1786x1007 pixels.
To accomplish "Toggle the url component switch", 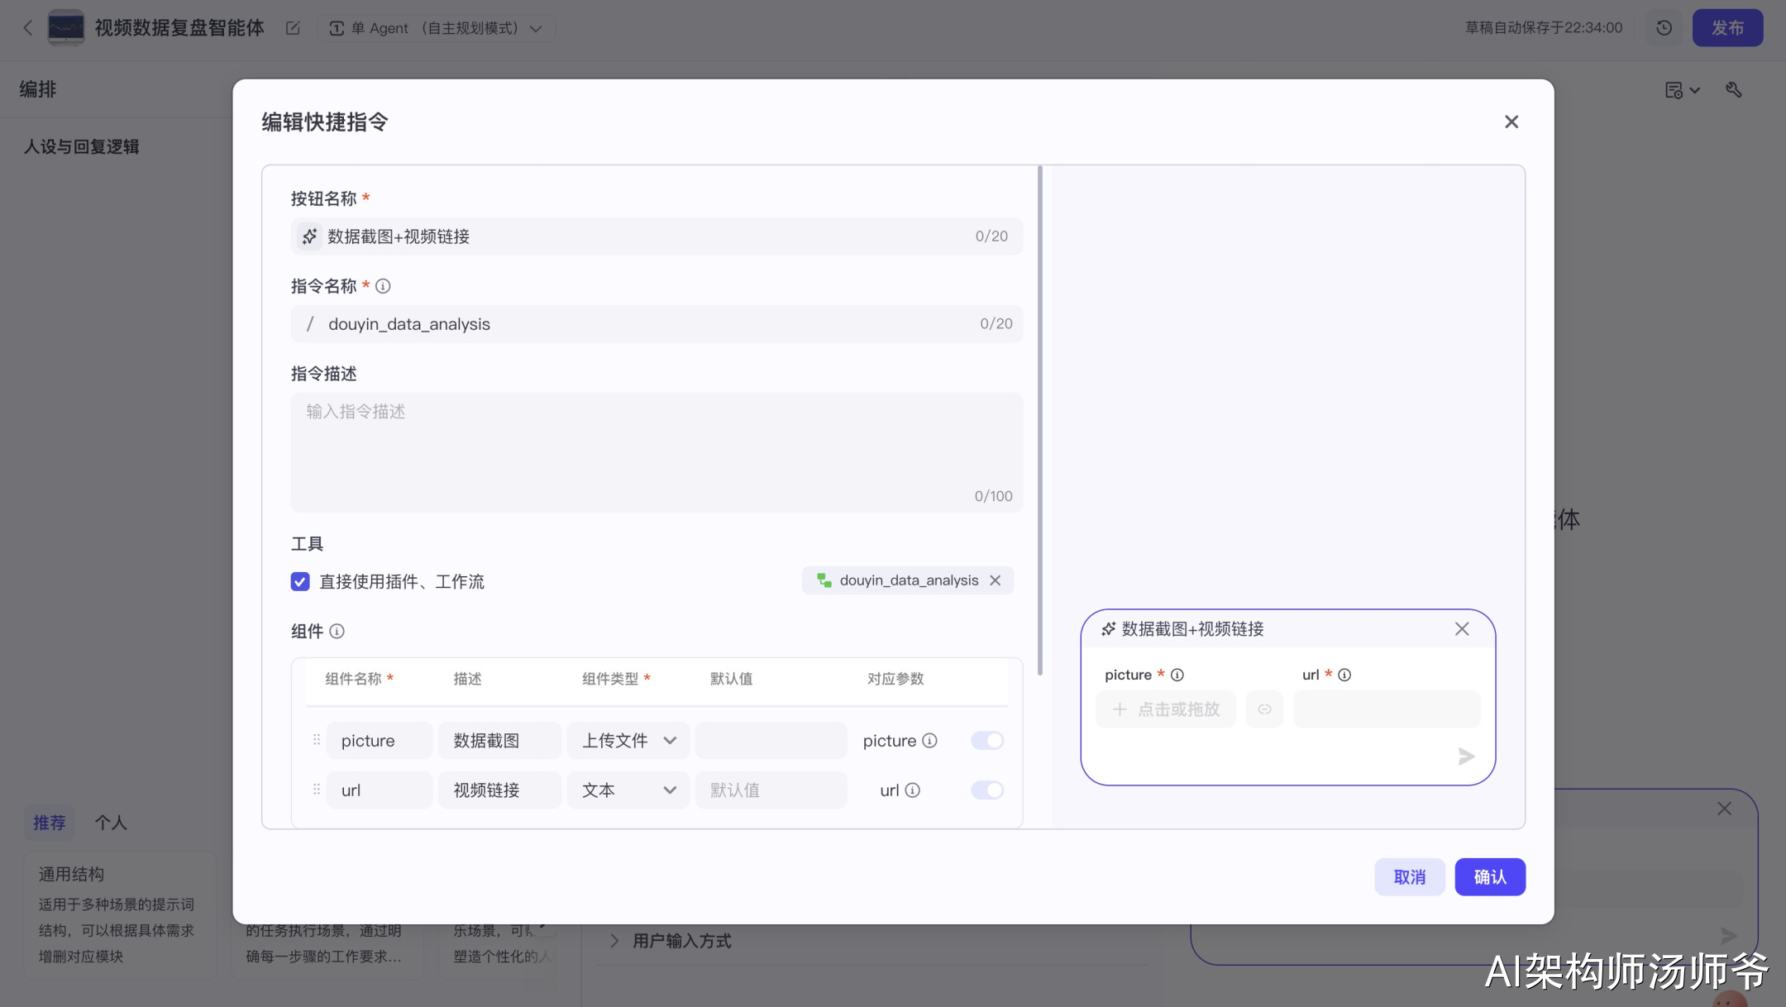I will (987, 790).
